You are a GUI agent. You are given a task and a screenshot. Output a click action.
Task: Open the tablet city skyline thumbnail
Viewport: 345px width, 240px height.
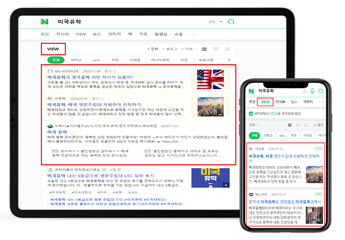[210, 107]
